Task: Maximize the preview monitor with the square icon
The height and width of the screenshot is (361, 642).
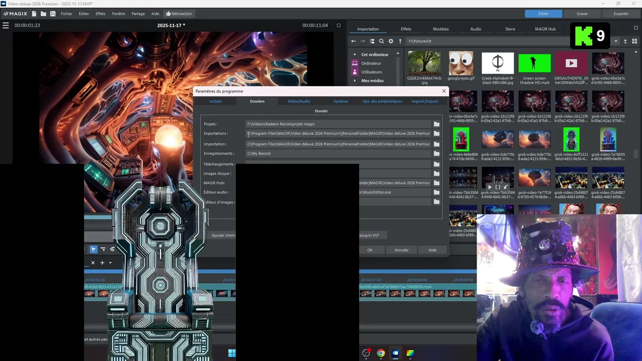Action: coord(339,25)
